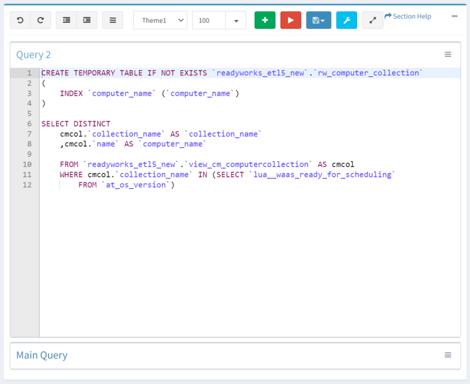Redo the last change

tap(40, 20)
